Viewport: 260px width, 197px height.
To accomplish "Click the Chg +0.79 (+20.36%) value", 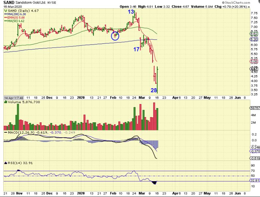I will click(231, 7).
